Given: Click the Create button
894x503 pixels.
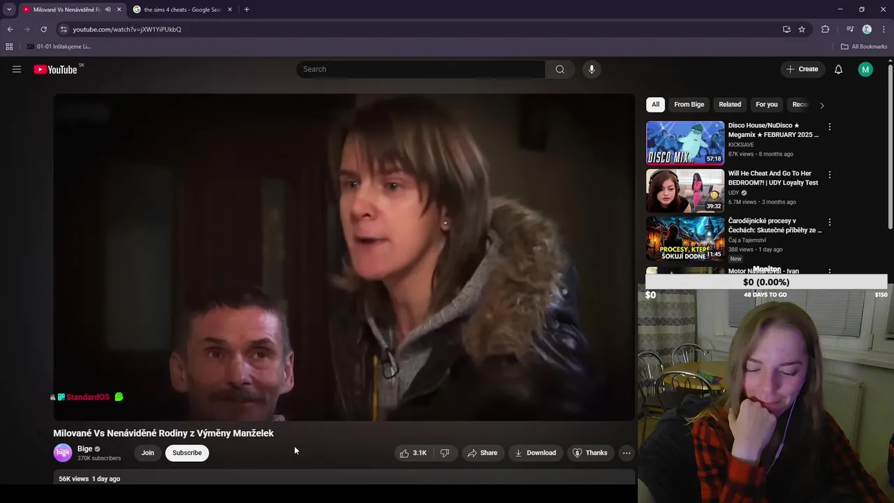Looking at the screenshot, I should tap(802, 69).
